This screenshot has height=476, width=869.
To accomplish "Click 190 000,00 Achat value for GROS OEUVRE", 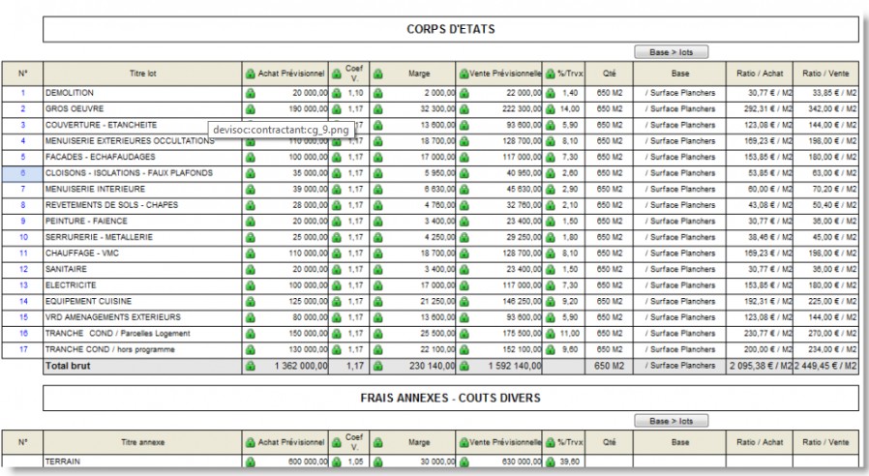I will [x=308, y=109].
